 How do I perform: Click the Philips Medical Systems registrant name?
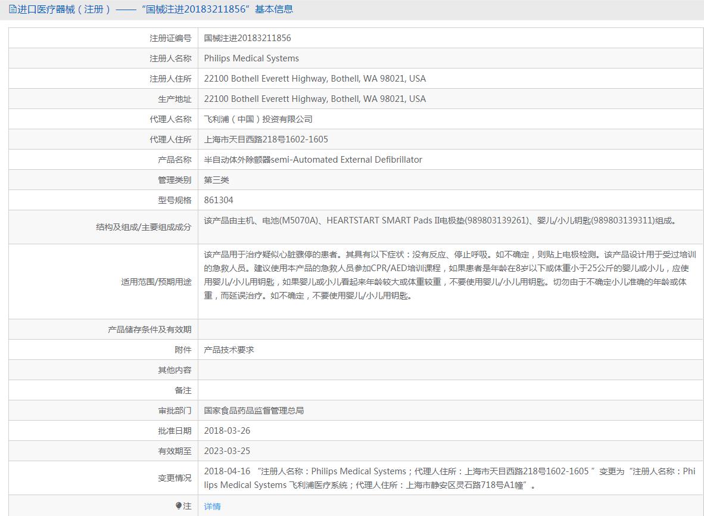pos(251,58)
